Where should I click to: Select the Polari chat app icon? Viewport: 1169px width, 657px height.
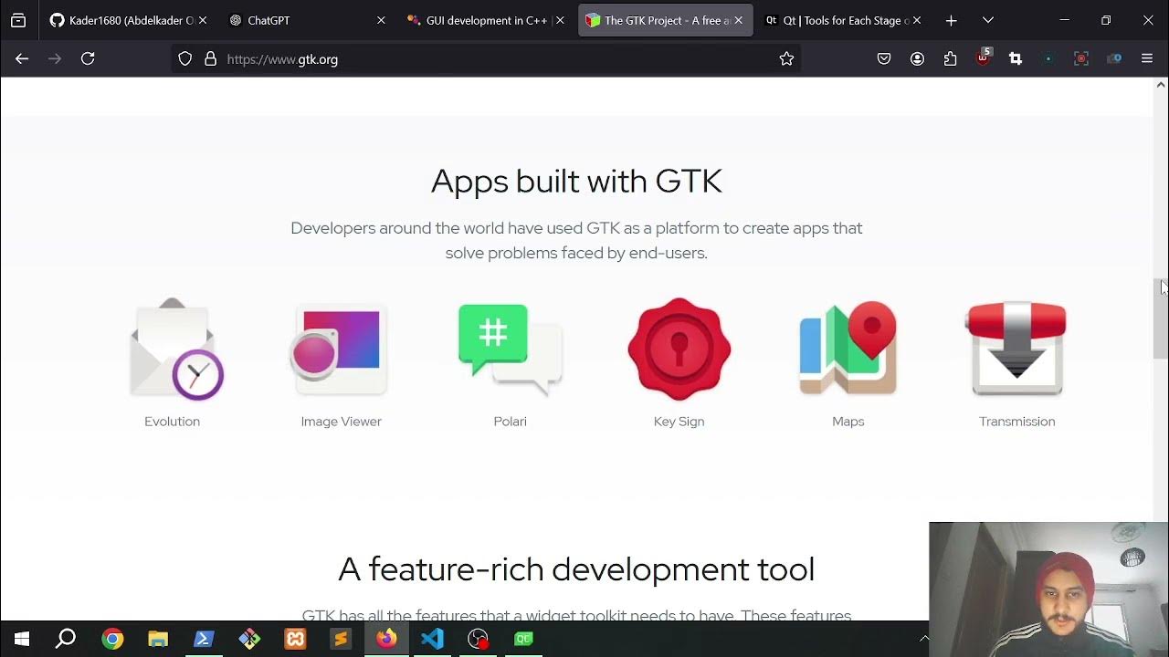pyautogui.click(x=510, y=349)
